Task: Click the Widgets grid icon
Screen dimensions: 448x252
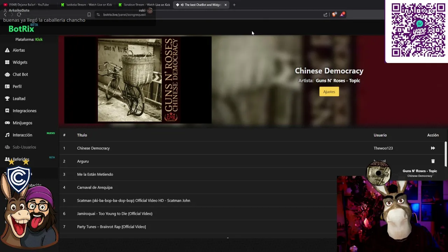Action: click(x=7, y=62)
